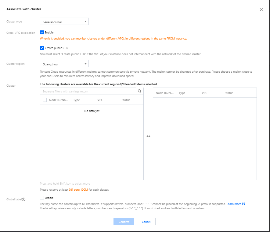Click the VPC column header in left table
The height and width of the screenshot is (232, 270).
click(x=100, y=100)
